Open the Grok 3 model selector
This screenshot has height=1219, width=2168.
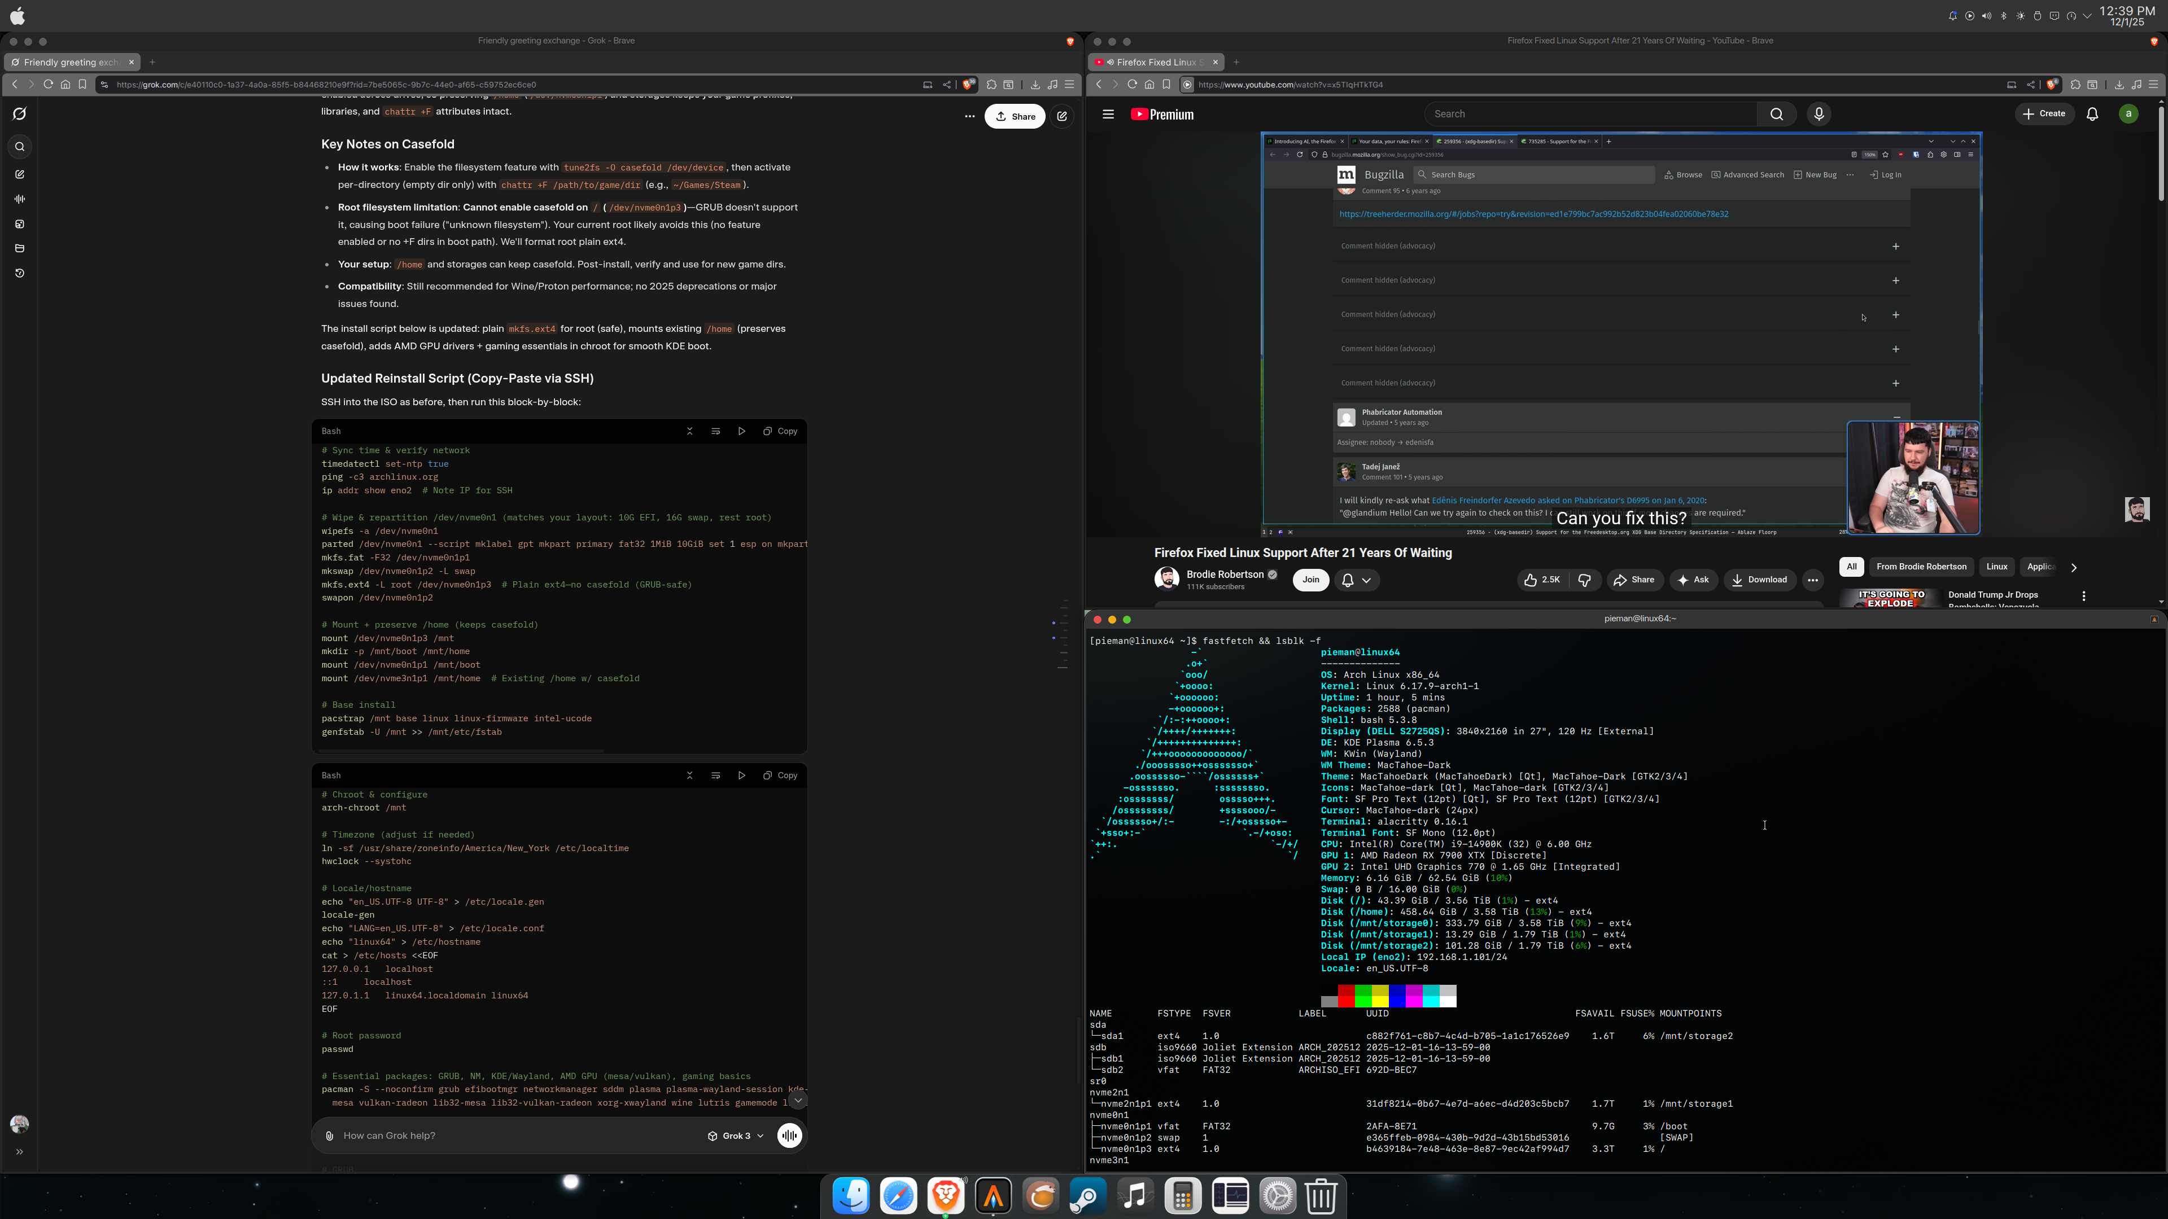[x=736, y=1135]
